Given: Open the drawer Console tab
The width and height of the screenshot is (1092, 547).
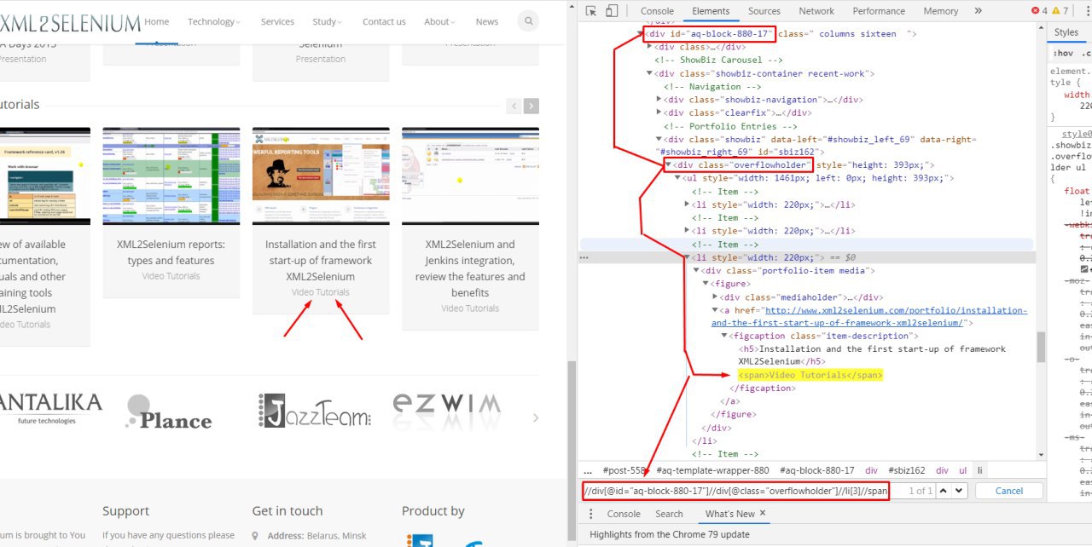Looking at the screenshot, I should (x=624, y=514).
